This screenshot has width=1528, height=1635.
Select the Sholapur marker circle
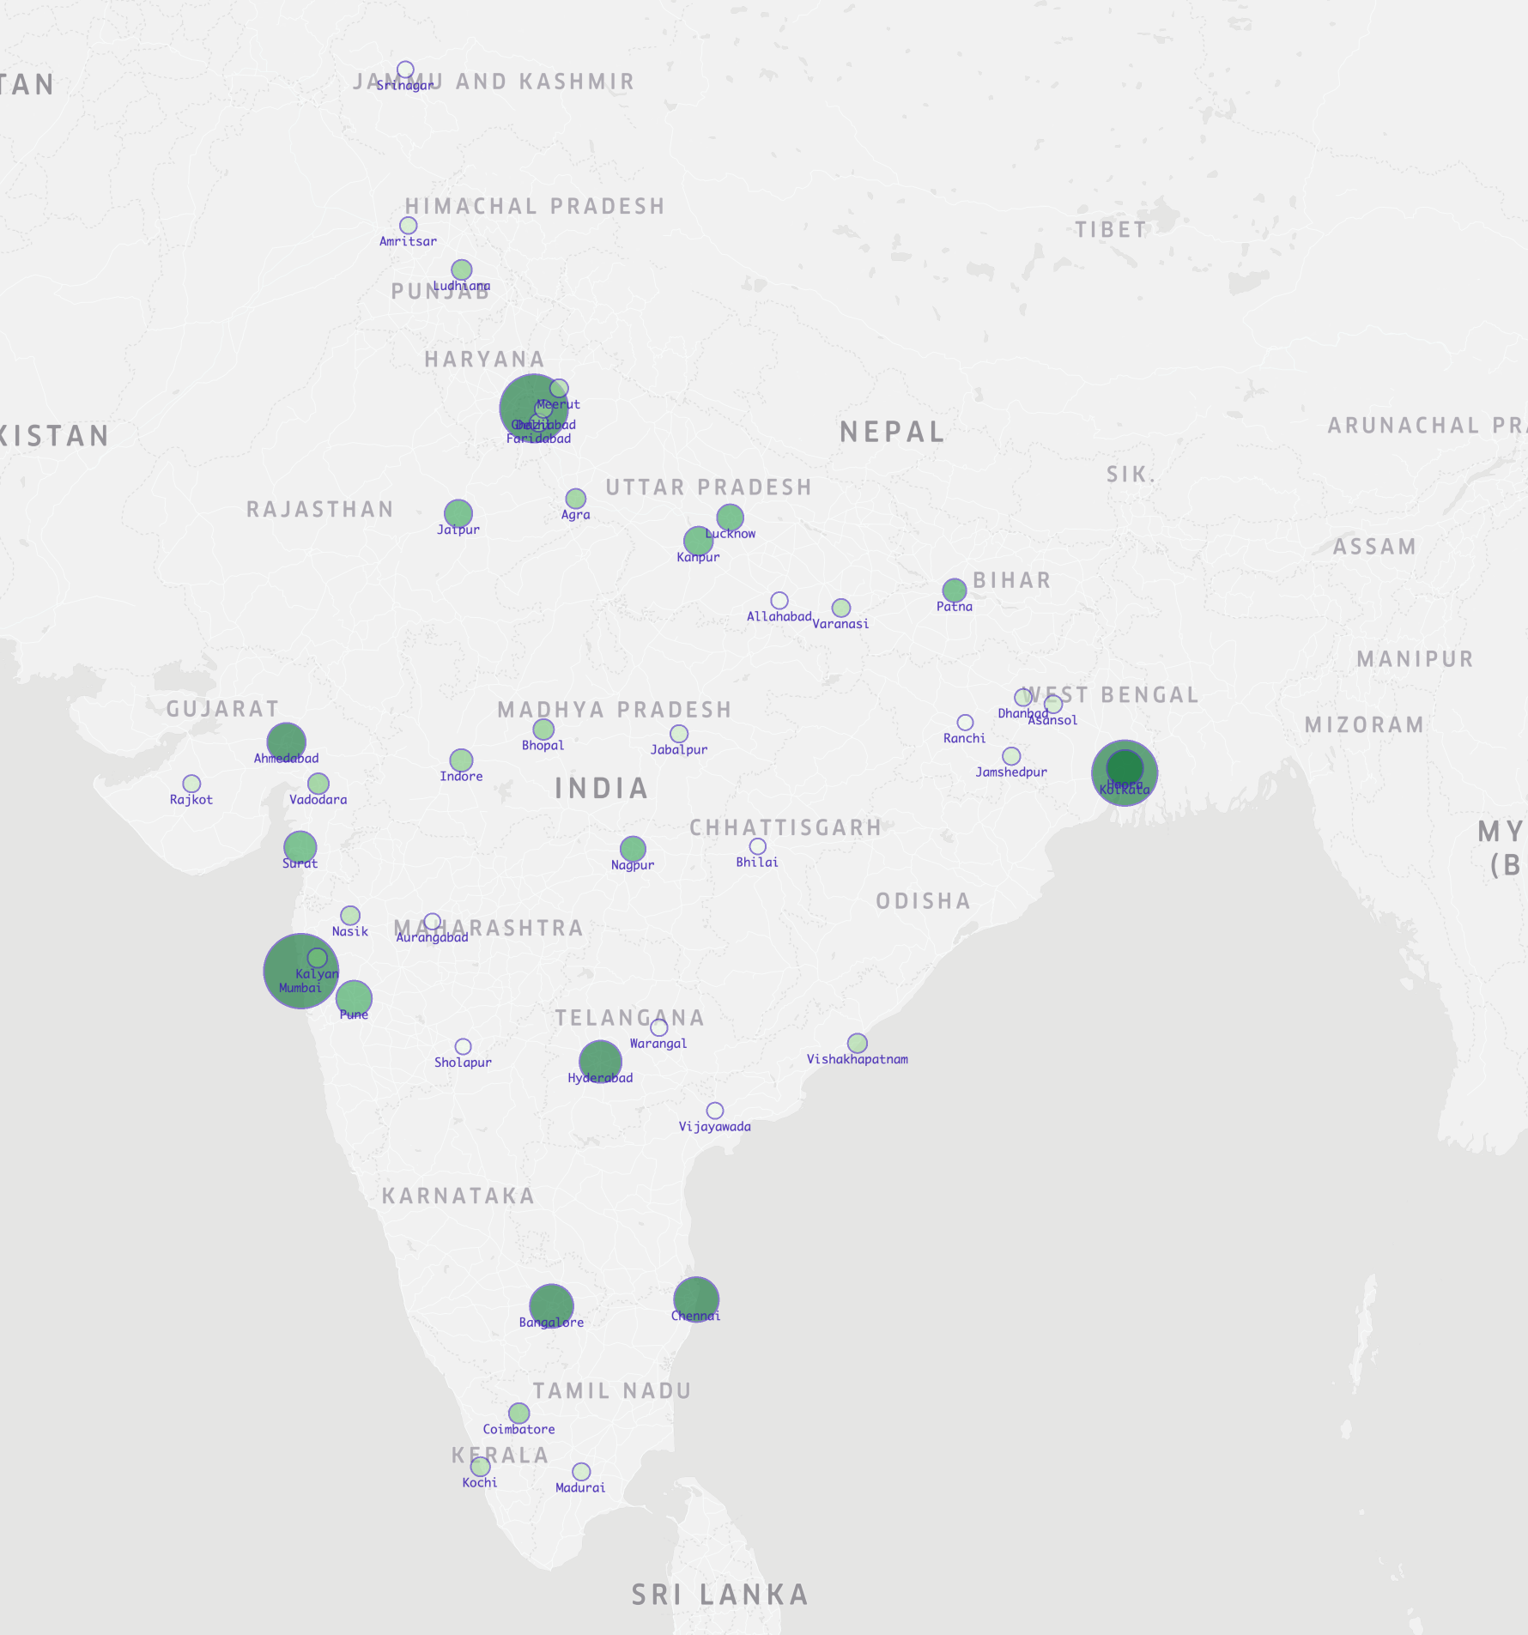[463, 1046]
